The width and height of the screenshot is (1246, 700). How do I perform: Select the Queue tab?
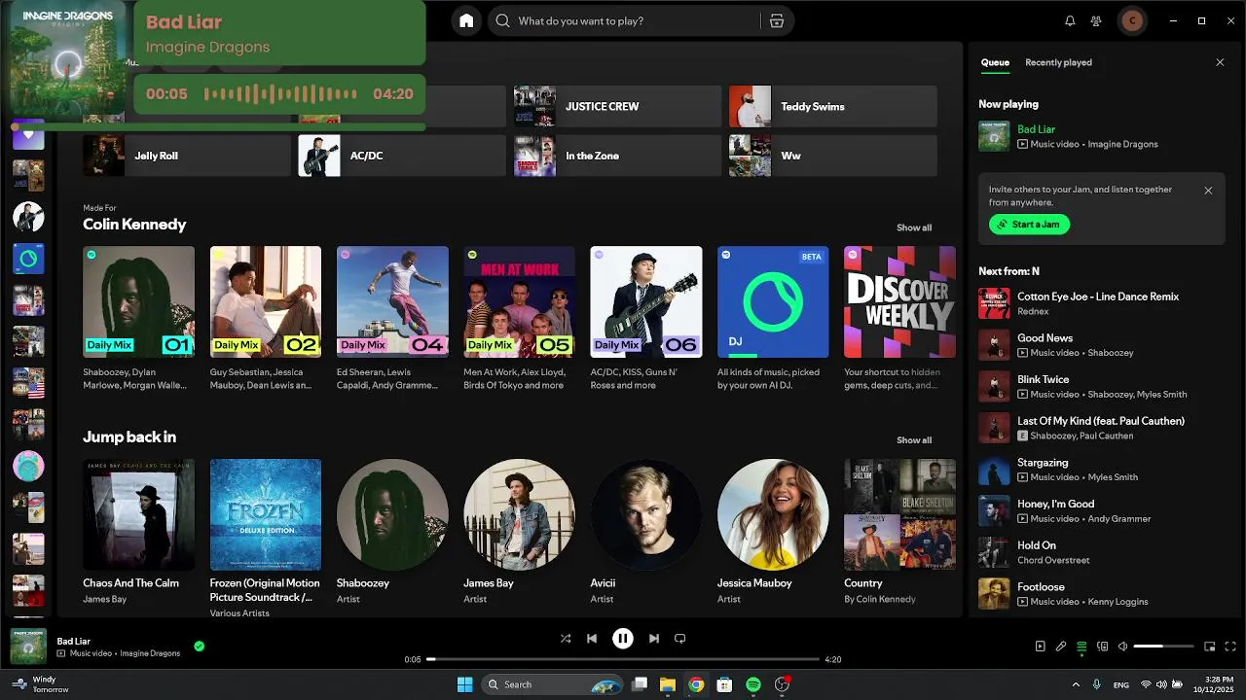(x=995, y=62)
